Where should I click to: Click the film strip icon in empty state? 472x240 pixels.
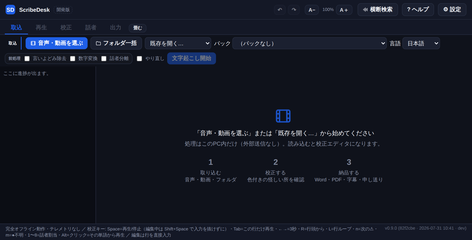[x=283, y=116]
